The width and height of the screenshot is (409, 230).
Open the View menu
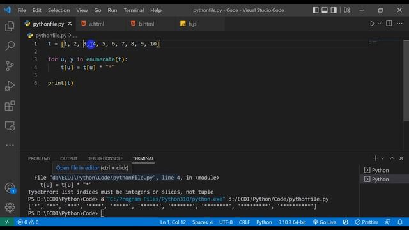point(82,10)
